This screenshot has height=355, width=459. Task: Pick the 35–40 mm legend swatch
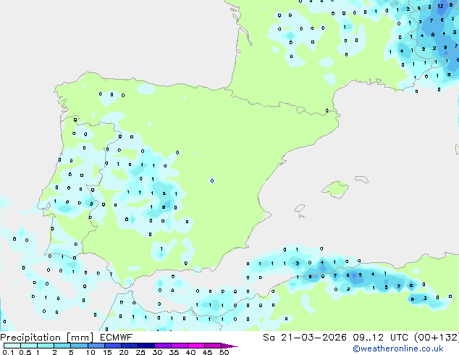tap(179, 346)
